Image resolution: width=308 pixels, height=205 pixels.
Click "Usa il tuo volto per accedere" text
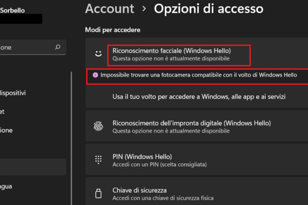click(199, 97)
